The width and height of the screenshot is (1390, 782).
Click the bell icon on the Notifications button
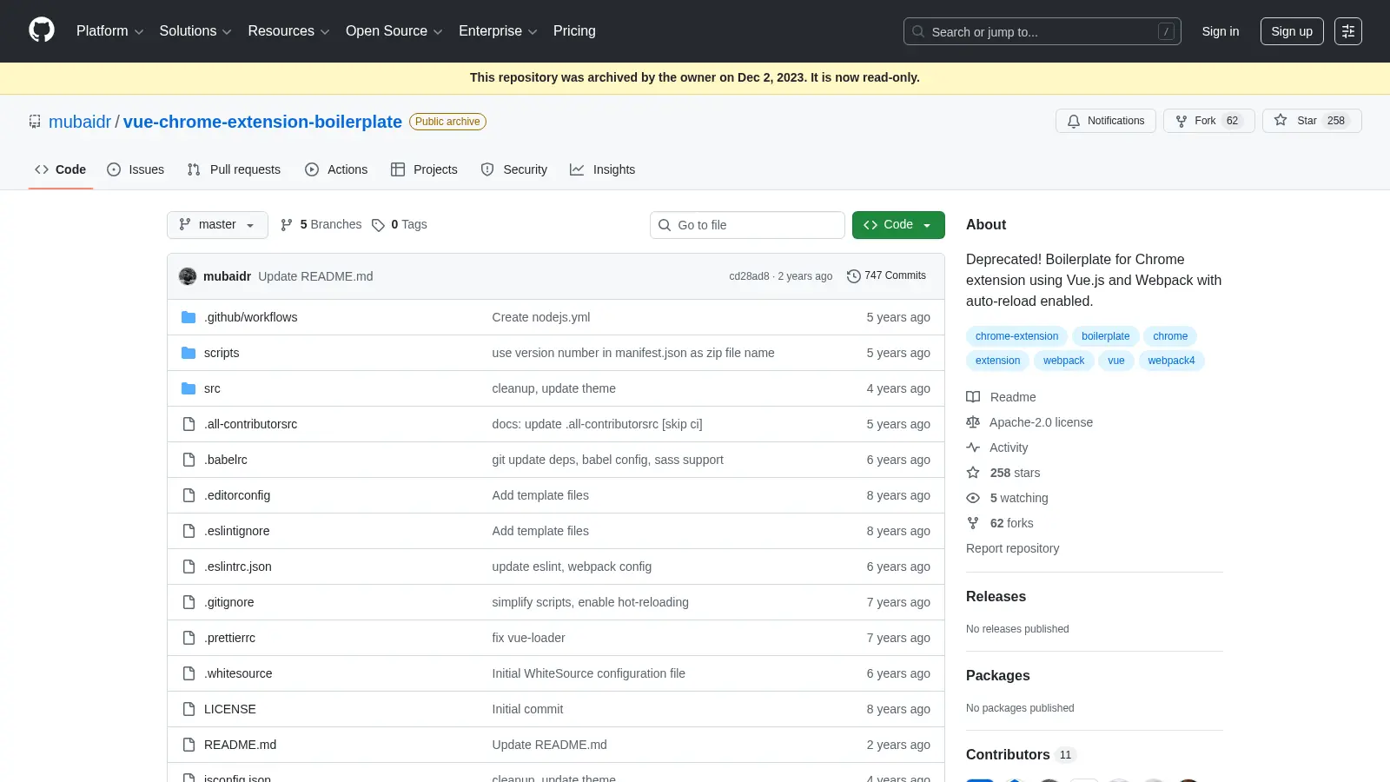coord(1074,121)
